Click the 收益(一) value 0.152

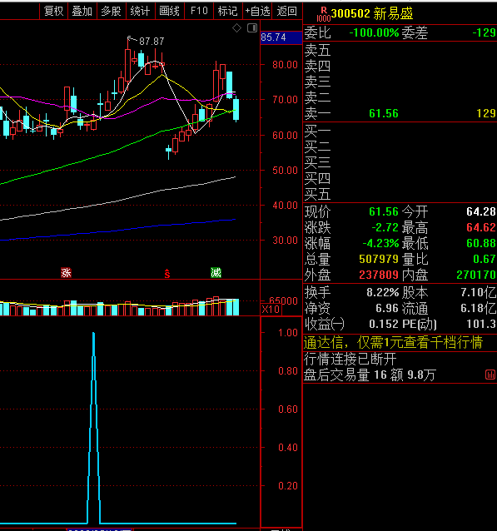(384, 324)
